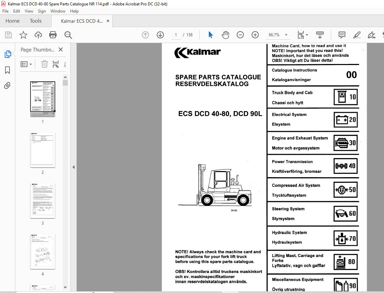Screen dimensions: 384x293
Task: Click the Power Transmission section 40 icon
Action: pyautogui.click(x=346, y=166)
